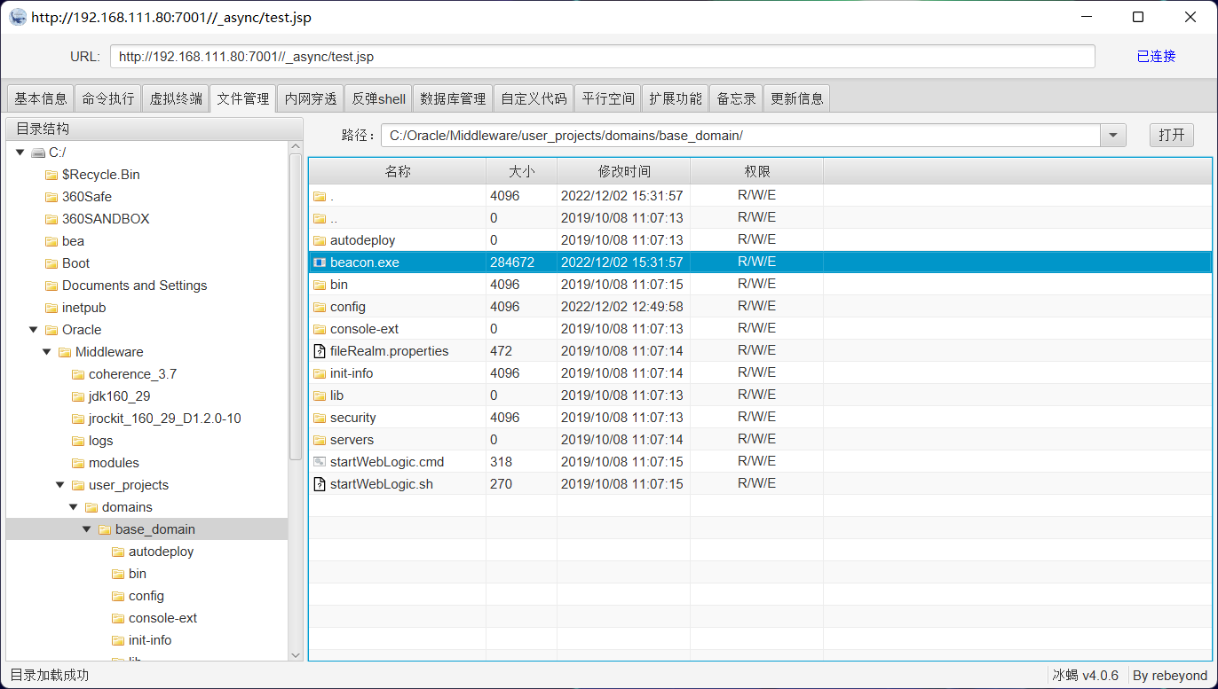Click the directory tree scrollbar up arrow
Image resolution: width=1218 pixels, height=689 pixels.
(296, 148)
